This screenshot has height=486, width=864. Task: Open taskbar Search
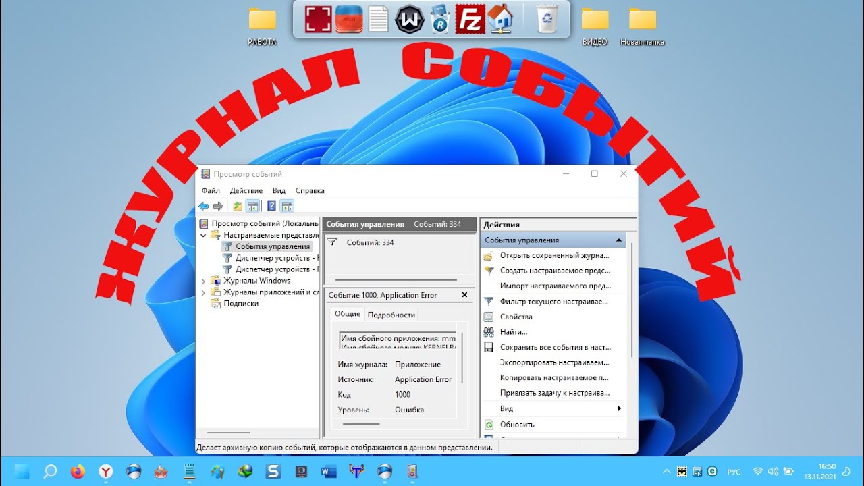pyautogui.click(x=50, y=471)
